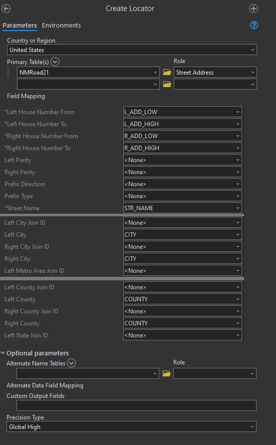Click folder icon beside empty primary table row
The height and width of the screenshot is (445, 276).
click(167, 84)
